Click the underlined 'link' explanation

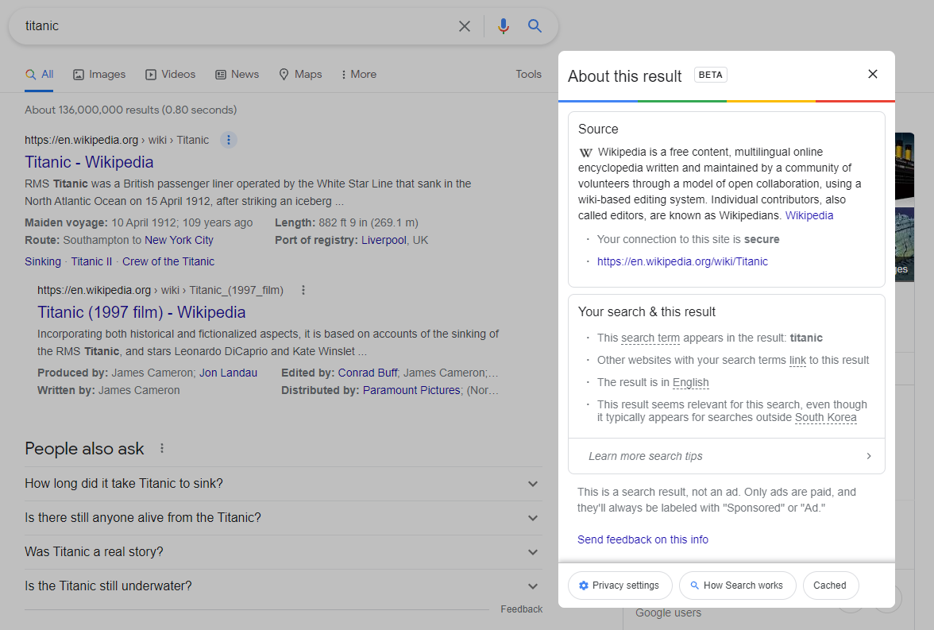point(797,360)
